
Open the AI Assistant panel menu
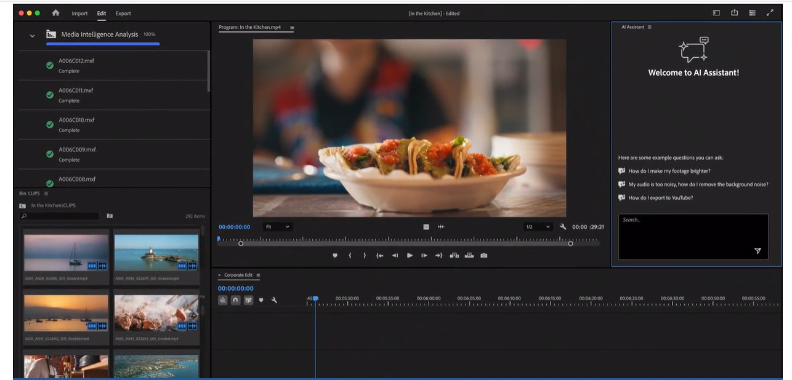coord(650,27)
